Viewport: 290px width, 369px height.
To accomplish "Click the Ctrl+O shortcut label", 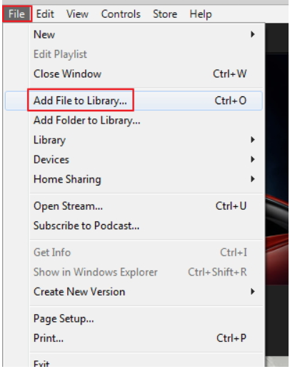I will point(231,101).
